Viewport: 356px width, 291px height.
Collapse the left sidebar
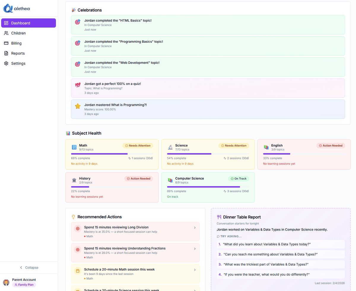click(x=29, y=267)
